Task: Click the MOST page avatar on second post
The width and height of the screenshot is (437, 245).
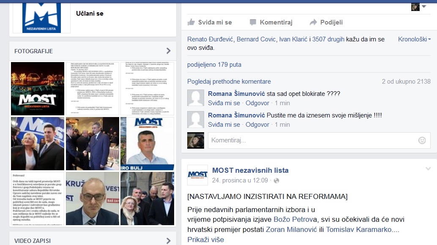Action: point(197,175)
